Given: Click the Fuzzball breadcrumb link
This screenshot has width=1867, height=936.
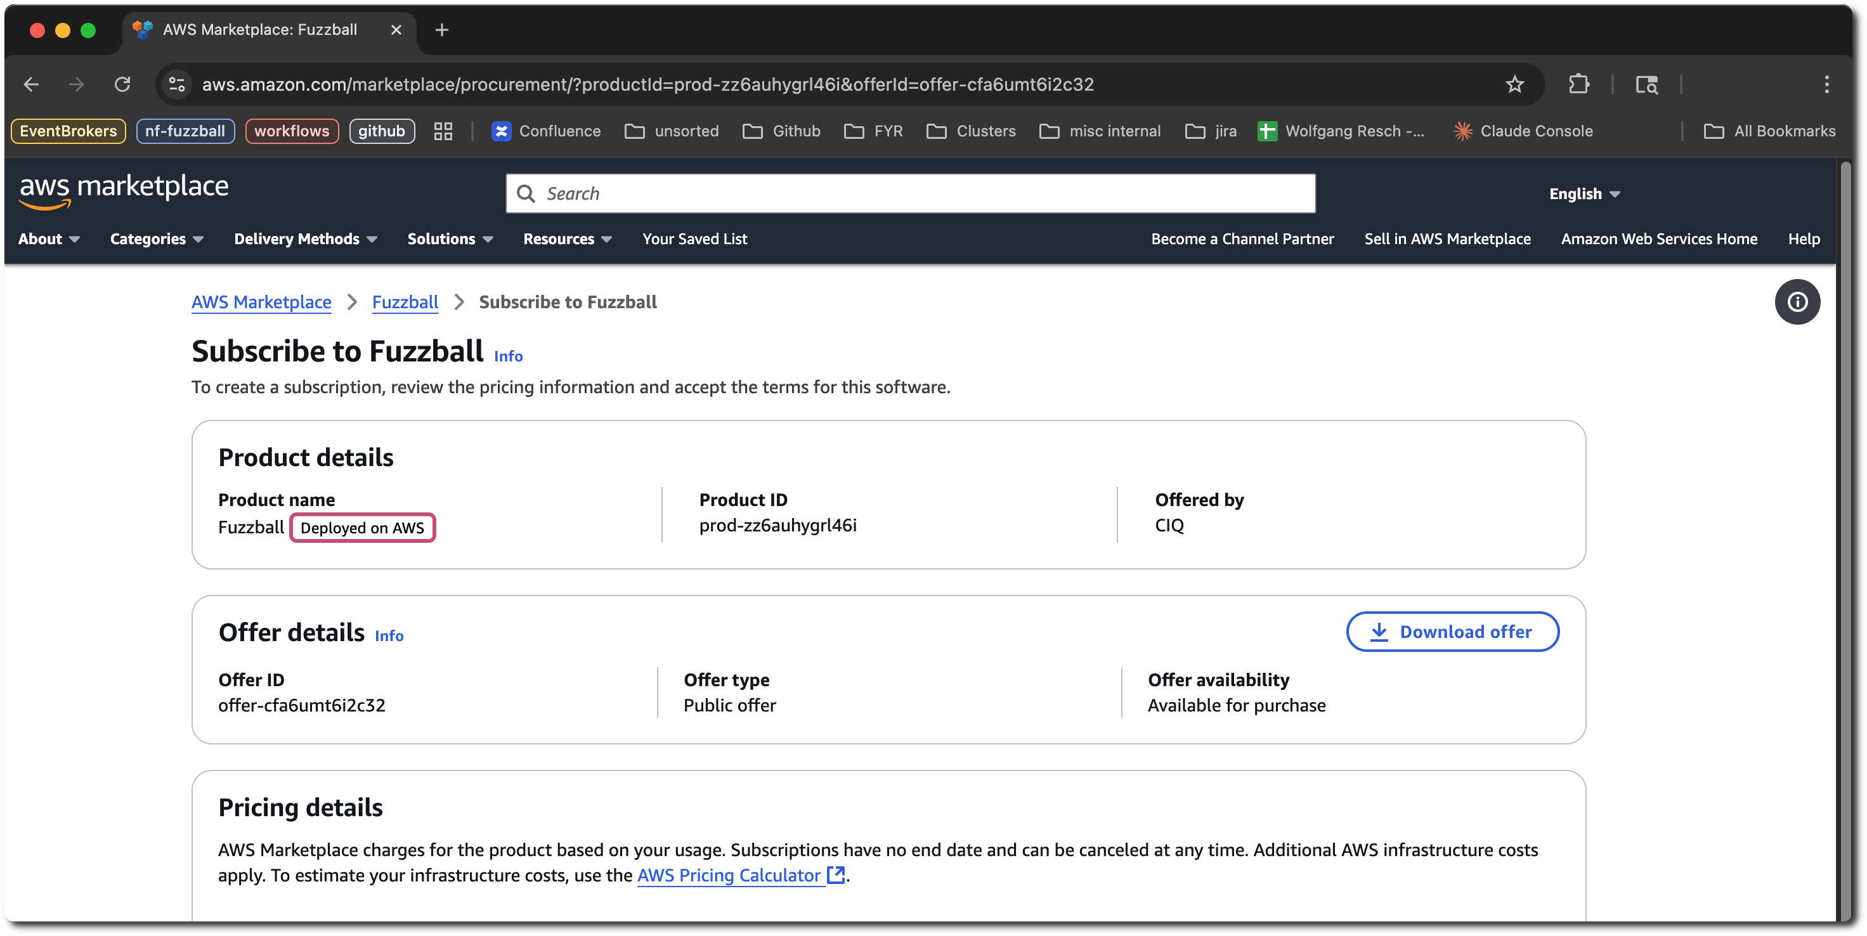Looking at the screenshot, I should click(x=405, y=302).
